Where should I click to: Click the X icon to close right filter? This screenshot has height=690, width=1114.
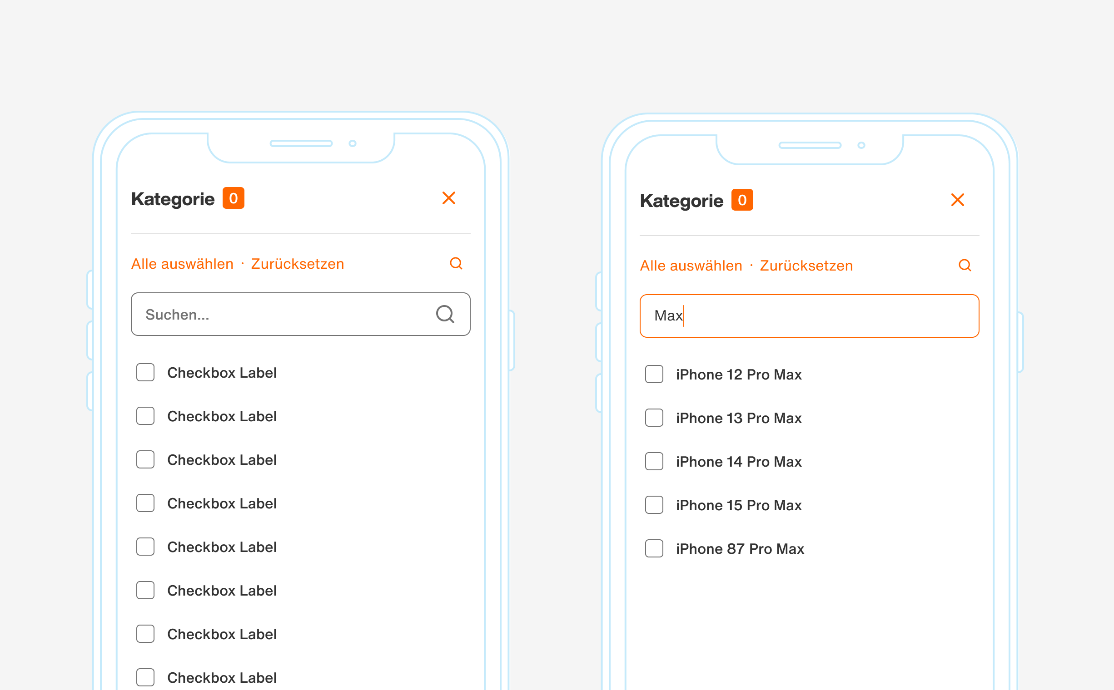tap(958, 199)
